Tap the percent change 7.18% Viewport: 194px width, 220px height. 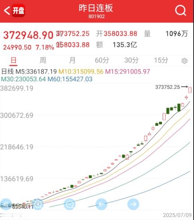click(x=45, y=48)
